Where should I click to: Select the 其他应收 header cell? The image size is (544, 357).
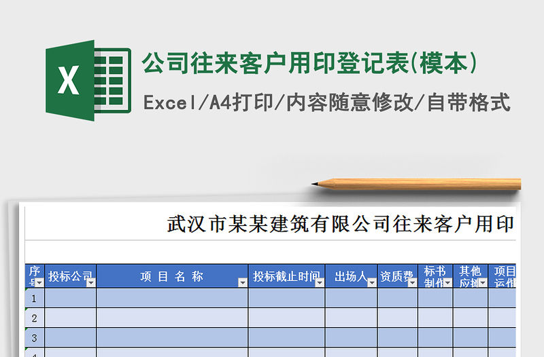(x=471, y=276)
